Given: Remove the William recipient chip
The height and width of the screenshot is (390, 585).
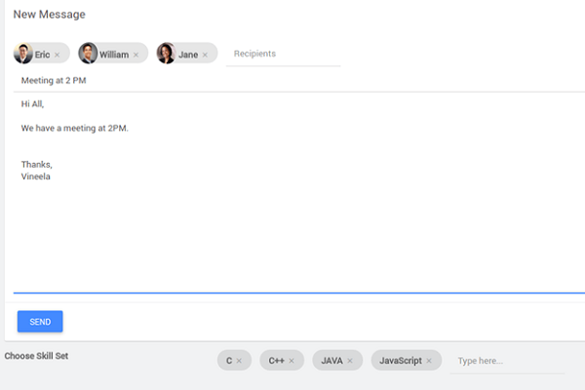Looking at the screenshot, I should tap(135, 55).
